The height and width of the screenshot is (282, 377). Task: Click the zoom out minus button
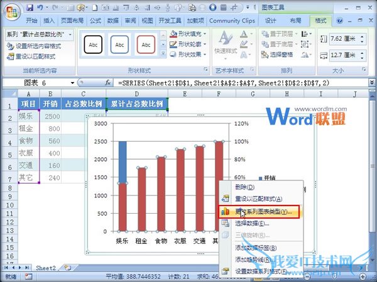(308, 277)
